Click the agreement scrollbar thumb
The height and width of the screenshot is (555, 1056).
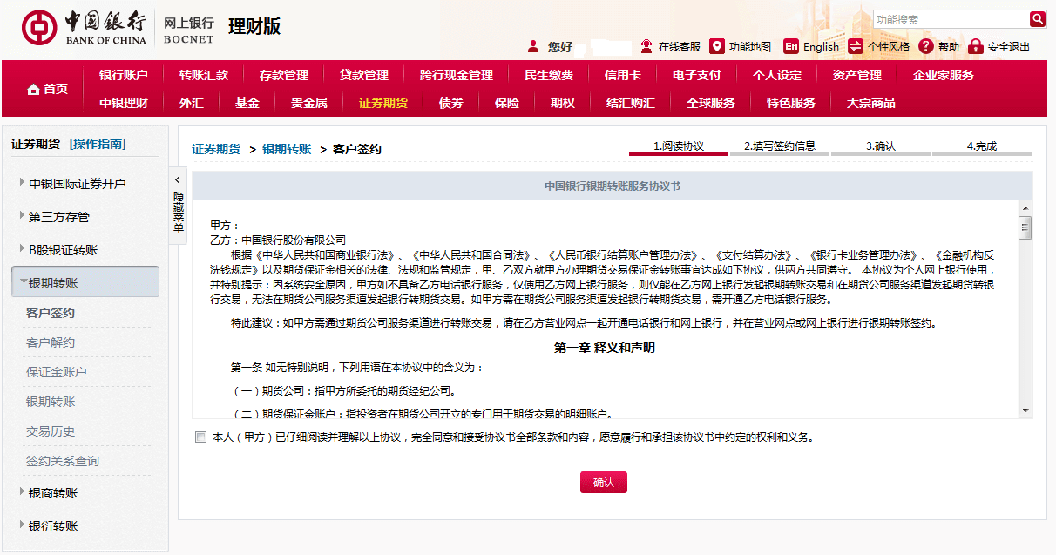tap(1026, 228)
